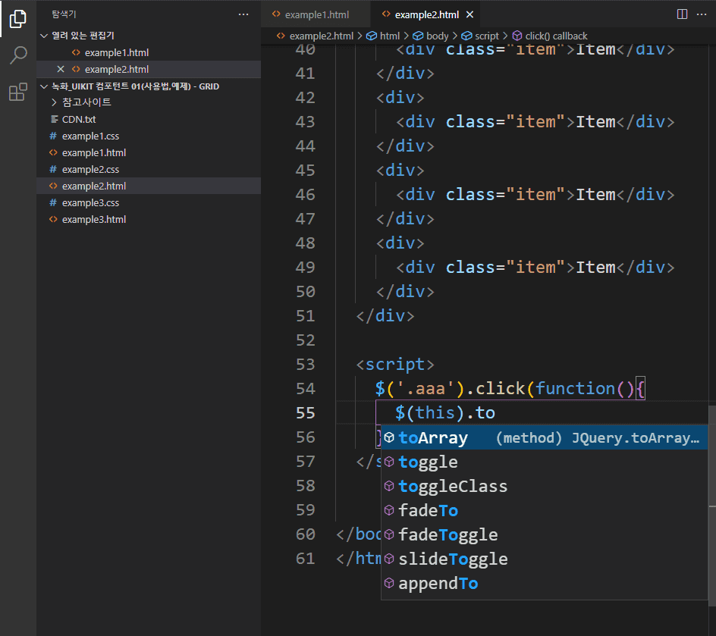Image resolution: width=716 pixels, height=636 pixels.
Task: Open the Extensions view icon
Action: pos(17,92)
